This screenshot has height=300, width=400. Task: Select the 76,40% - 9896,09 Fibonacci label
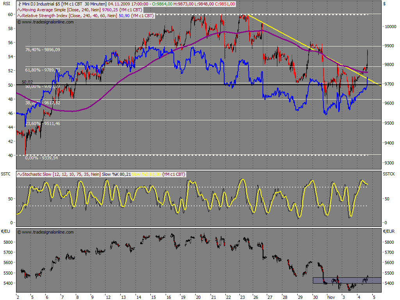[x=43, y=50]
